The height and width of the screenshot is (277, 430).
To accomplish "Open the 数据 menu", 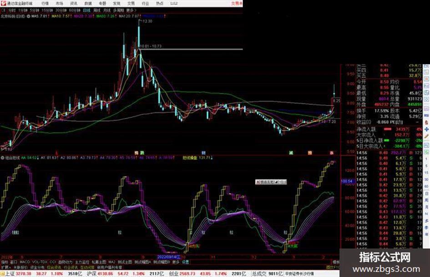I will tap(88, 3).
